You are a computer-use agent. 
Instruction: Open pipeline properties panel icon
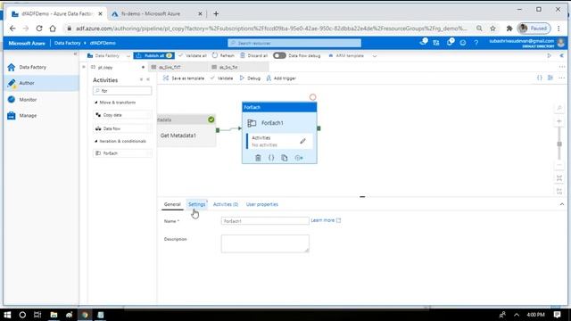pos(550,78)
